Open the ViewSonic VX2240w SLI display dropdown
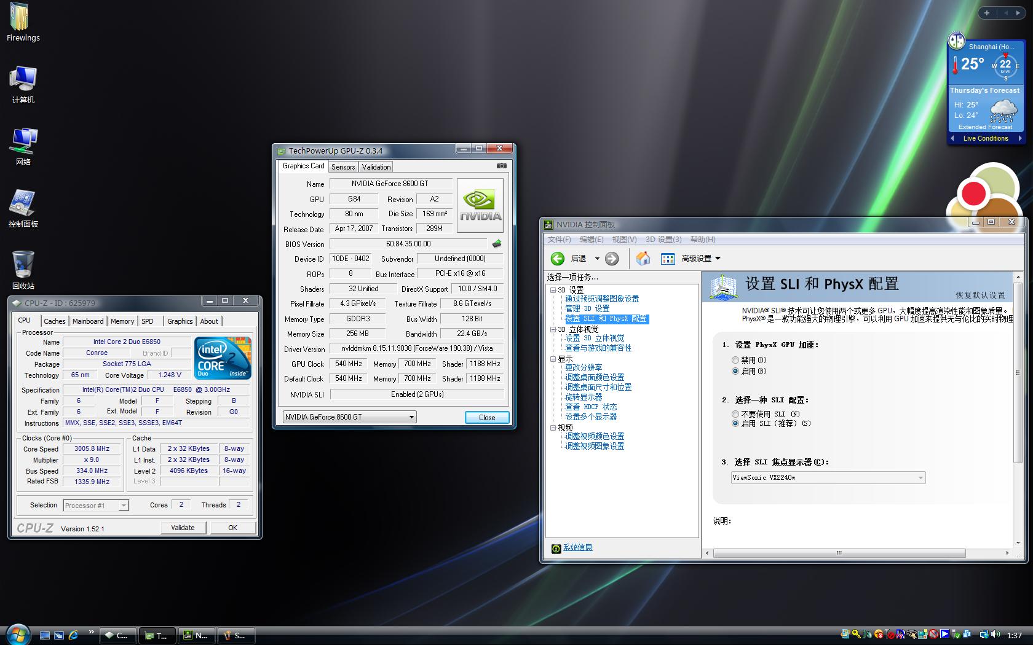This screenshot has width=1033, height=645. click(828, 478)
